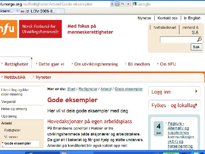Open Rettigheter under Arbeid in sidebar
The width and height of the screenshot is (205, 154).
tap(13, 130)
